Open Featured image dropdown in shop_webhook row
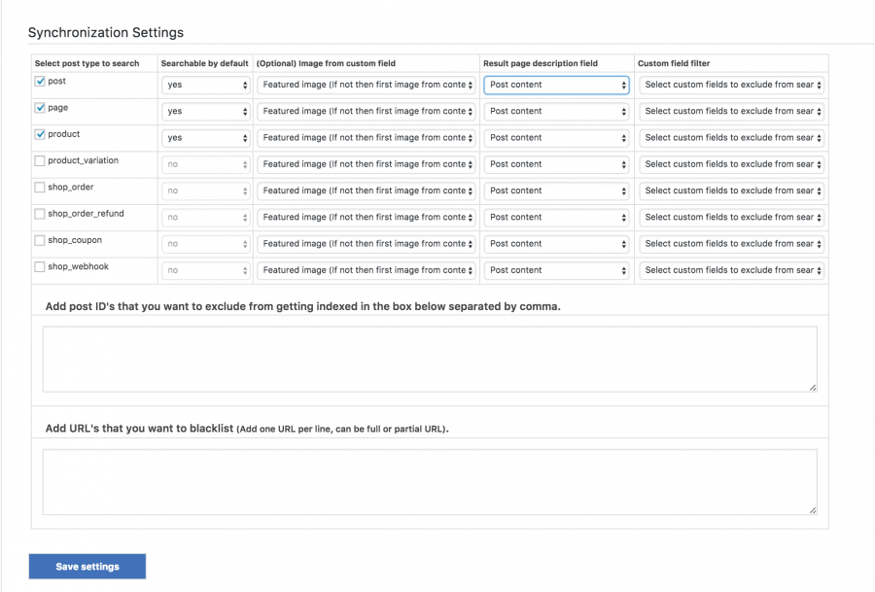 coord(367,270)
